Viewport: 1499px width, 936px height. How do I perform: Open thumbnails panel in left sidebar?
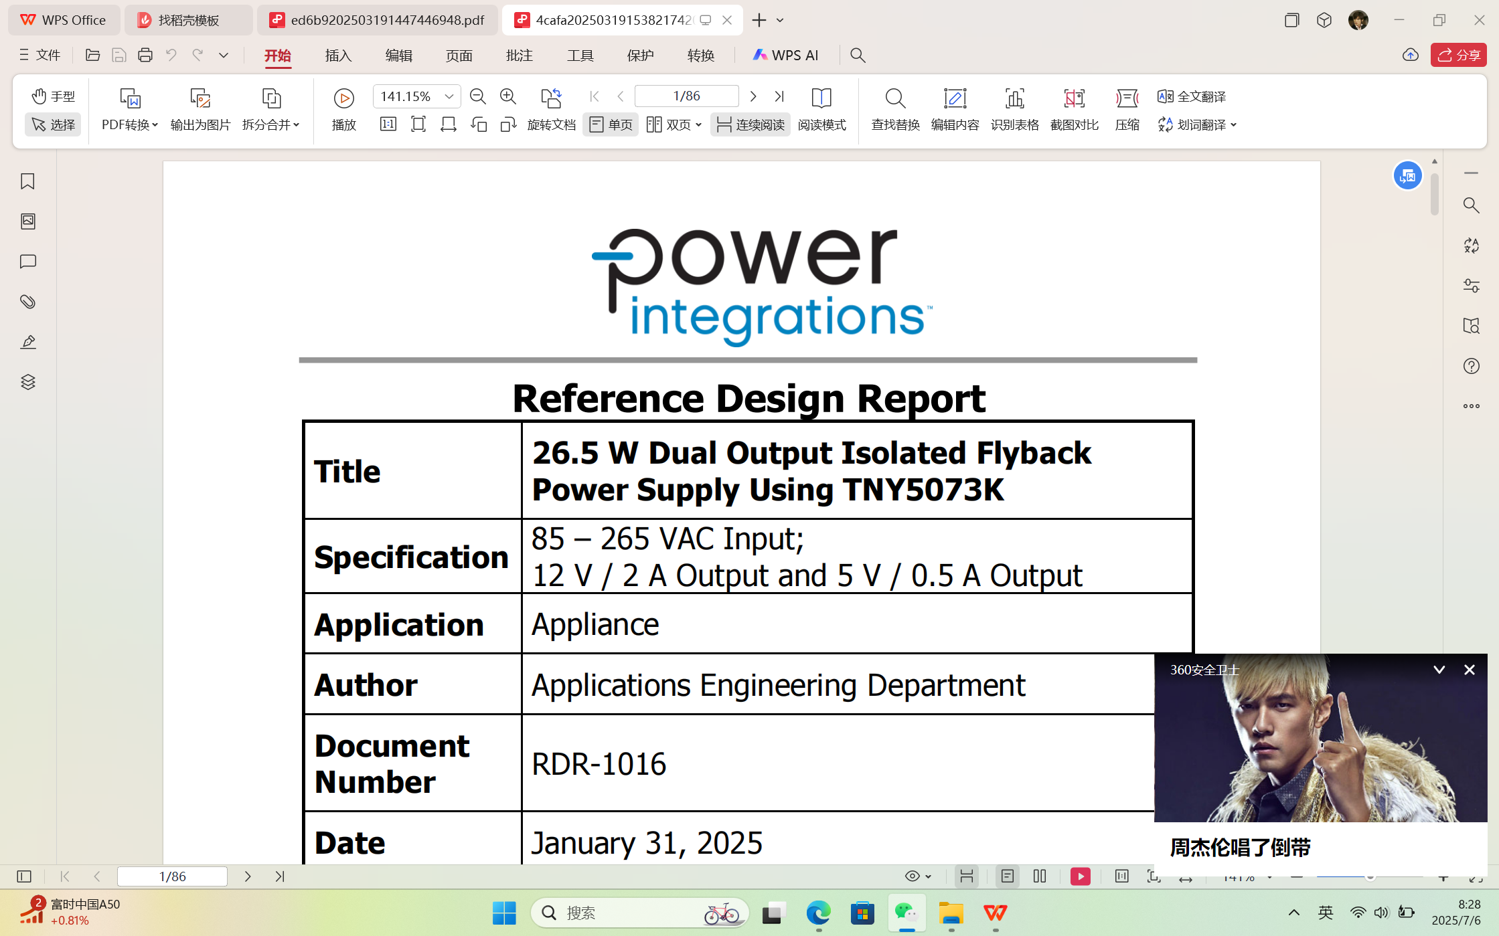[x=27, y=221]
